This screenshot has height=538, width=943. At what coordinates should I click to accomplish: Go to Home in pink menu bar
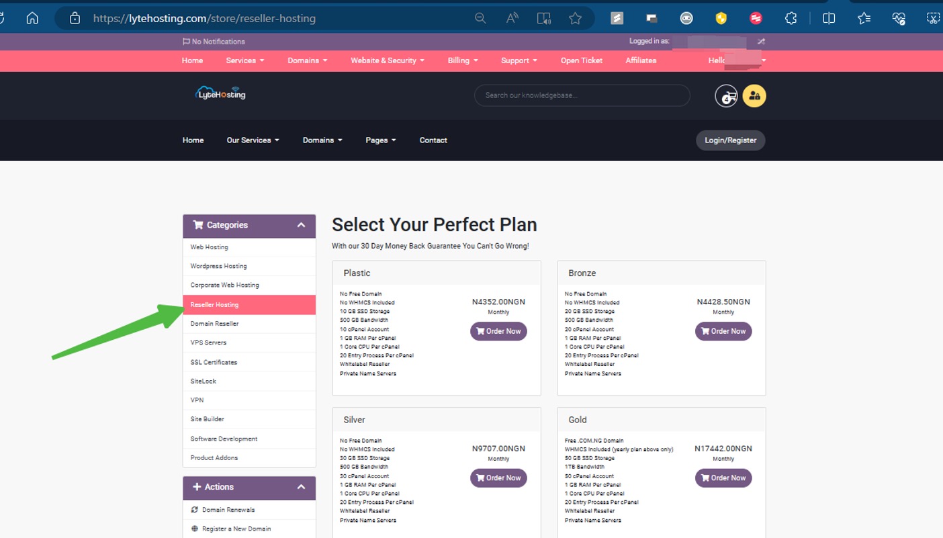pyautogui.click(x=192, y=60)
